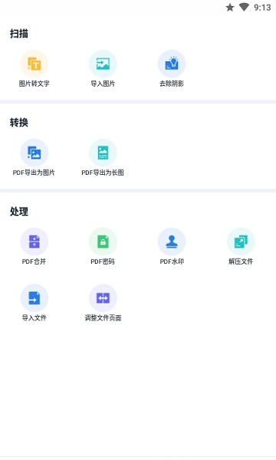Select the 解压文件 unzip icon
Image resolution: width=276 pixels, height=460 pixels.
pyautogui.click(x=241, y=242)
